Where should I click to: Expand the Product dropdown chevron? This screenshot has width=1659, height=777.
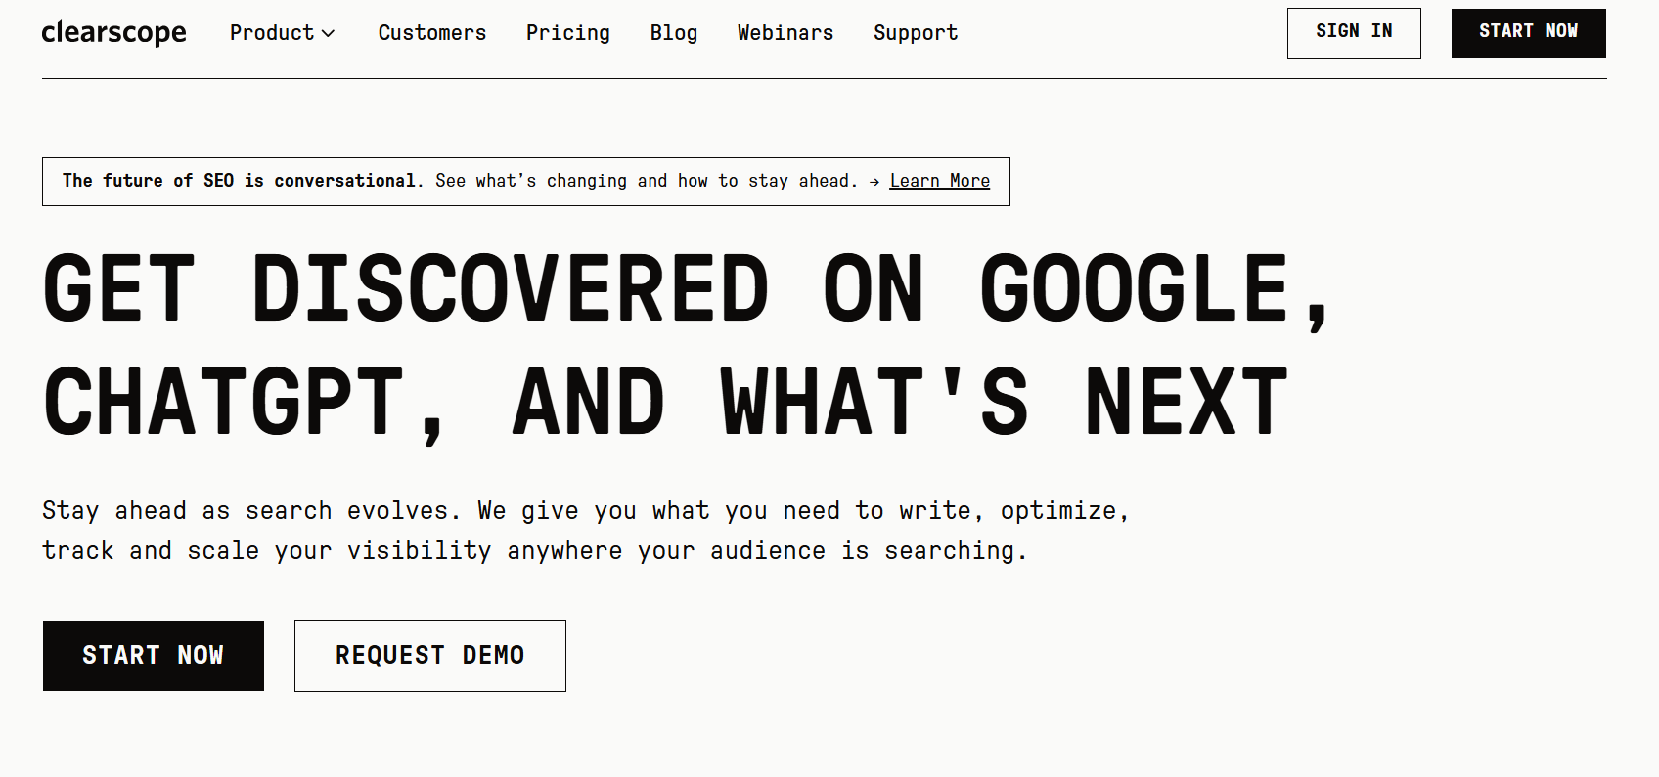coord(329,34)
